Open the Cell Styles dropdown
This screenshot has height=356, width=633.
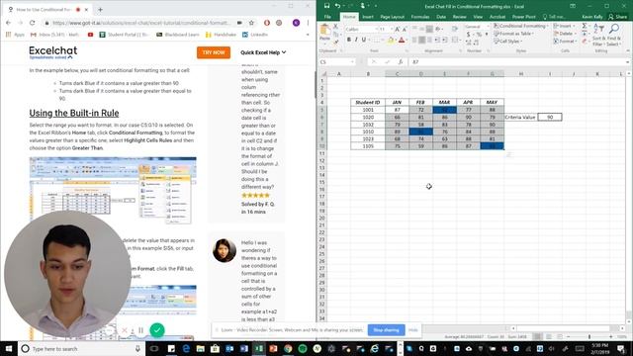click(507, 41)
